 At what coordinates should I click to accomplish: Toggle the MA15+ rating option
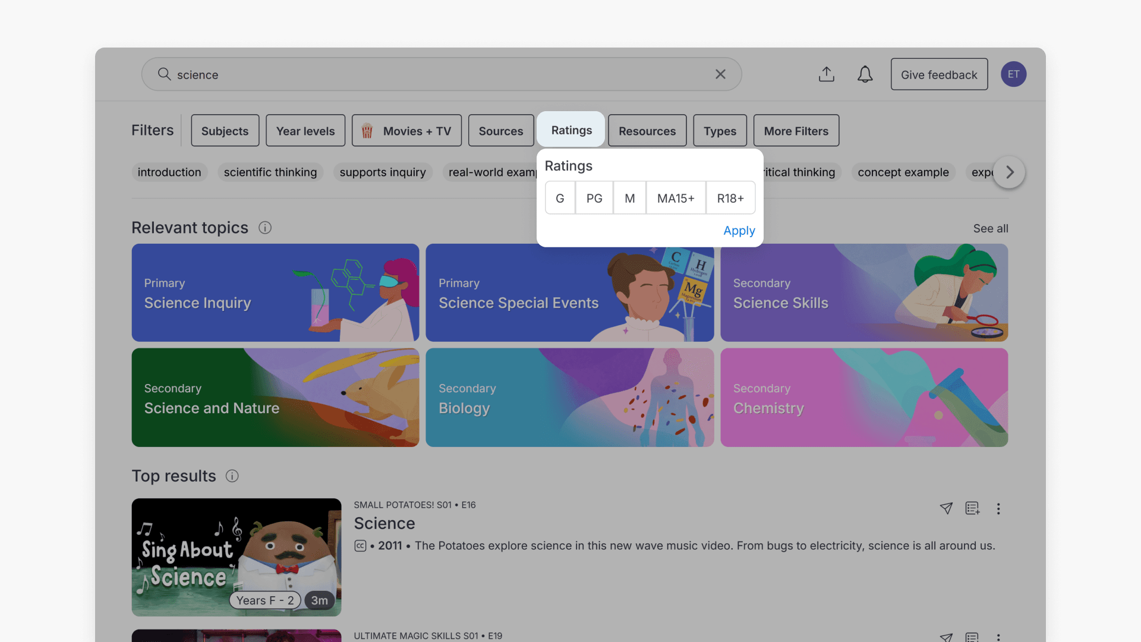pos(676,198)
